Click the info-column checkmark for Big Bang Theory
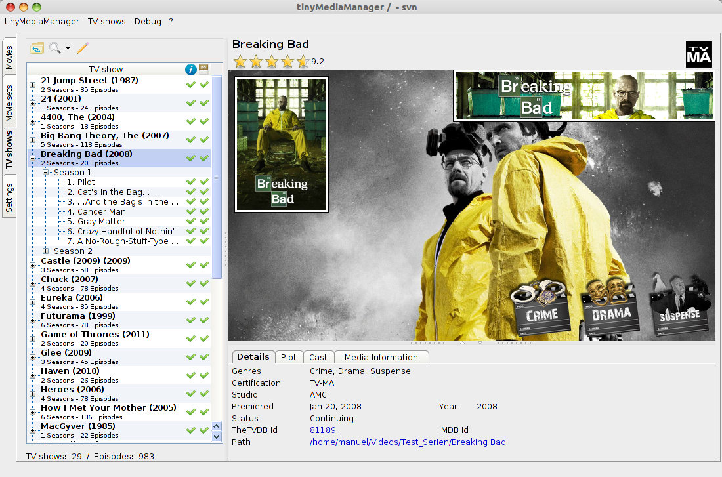 click(190, 140)
